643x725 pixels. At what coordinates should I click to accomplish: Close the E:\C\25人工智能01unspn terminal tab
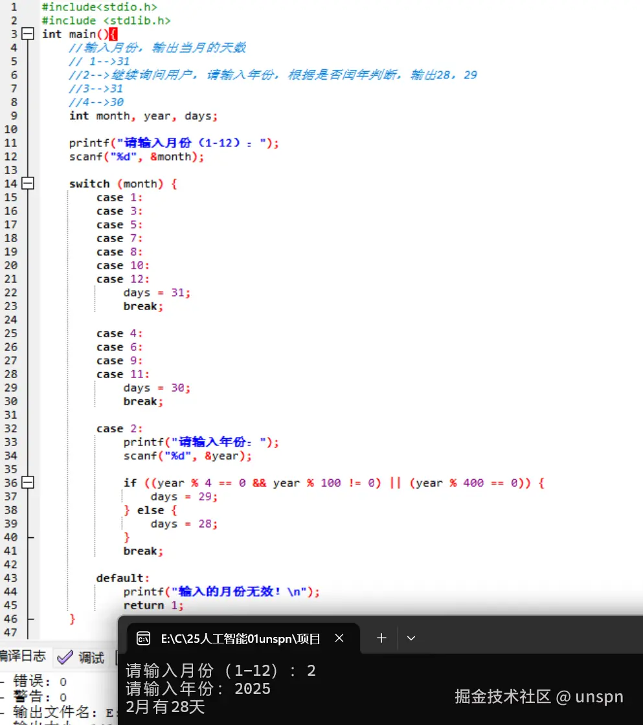[339, 638]
